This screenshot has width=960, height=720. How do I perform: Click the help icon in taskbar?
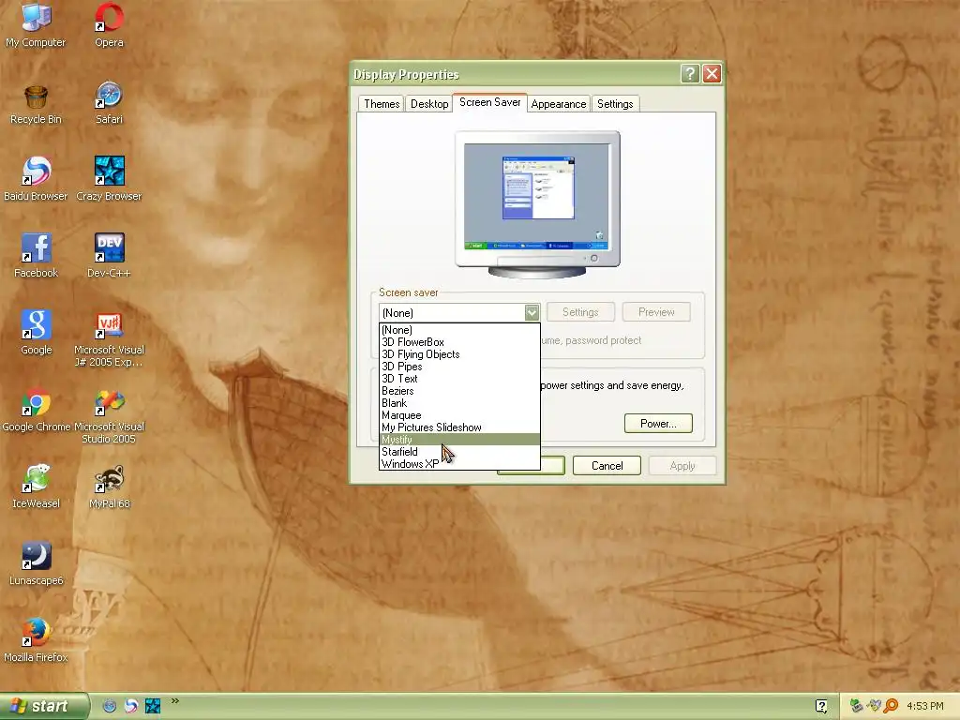[x=821, y=706]
